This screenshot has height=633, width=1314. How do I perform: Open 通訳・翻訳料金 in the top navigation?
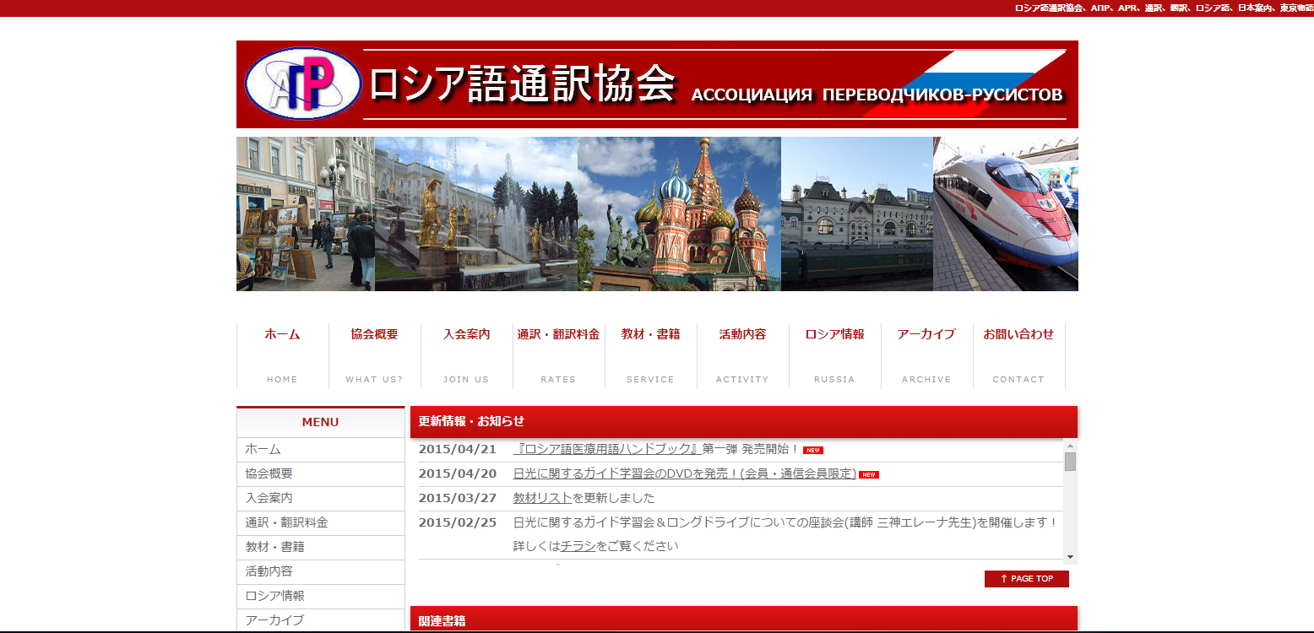click(x=558, y=355)
